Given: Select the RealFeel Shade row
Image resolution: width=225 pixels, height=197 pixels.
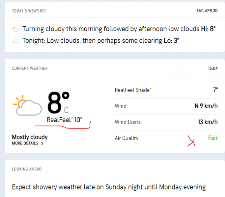Looking at the screenshot, I should point(166,90).
